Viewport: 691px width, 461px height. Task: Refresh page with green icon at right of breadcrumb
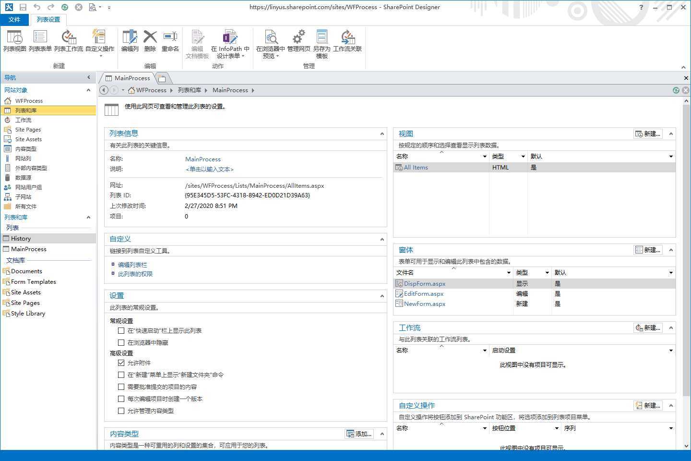[x=676, y=90]
